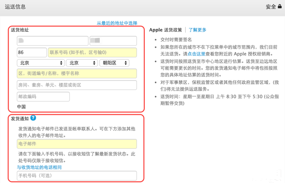Viewport: 285px width, 183px height.
Task: Click the lock icon next to 安全
Action: (x=280, y=7)
